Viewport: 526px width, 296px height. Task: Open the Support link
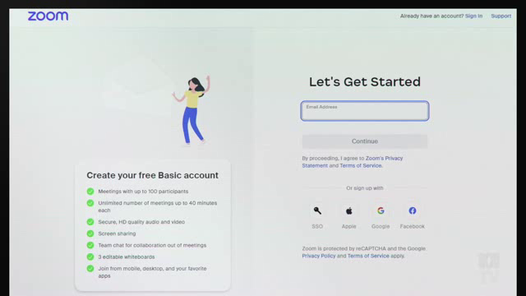pos(501,16)
